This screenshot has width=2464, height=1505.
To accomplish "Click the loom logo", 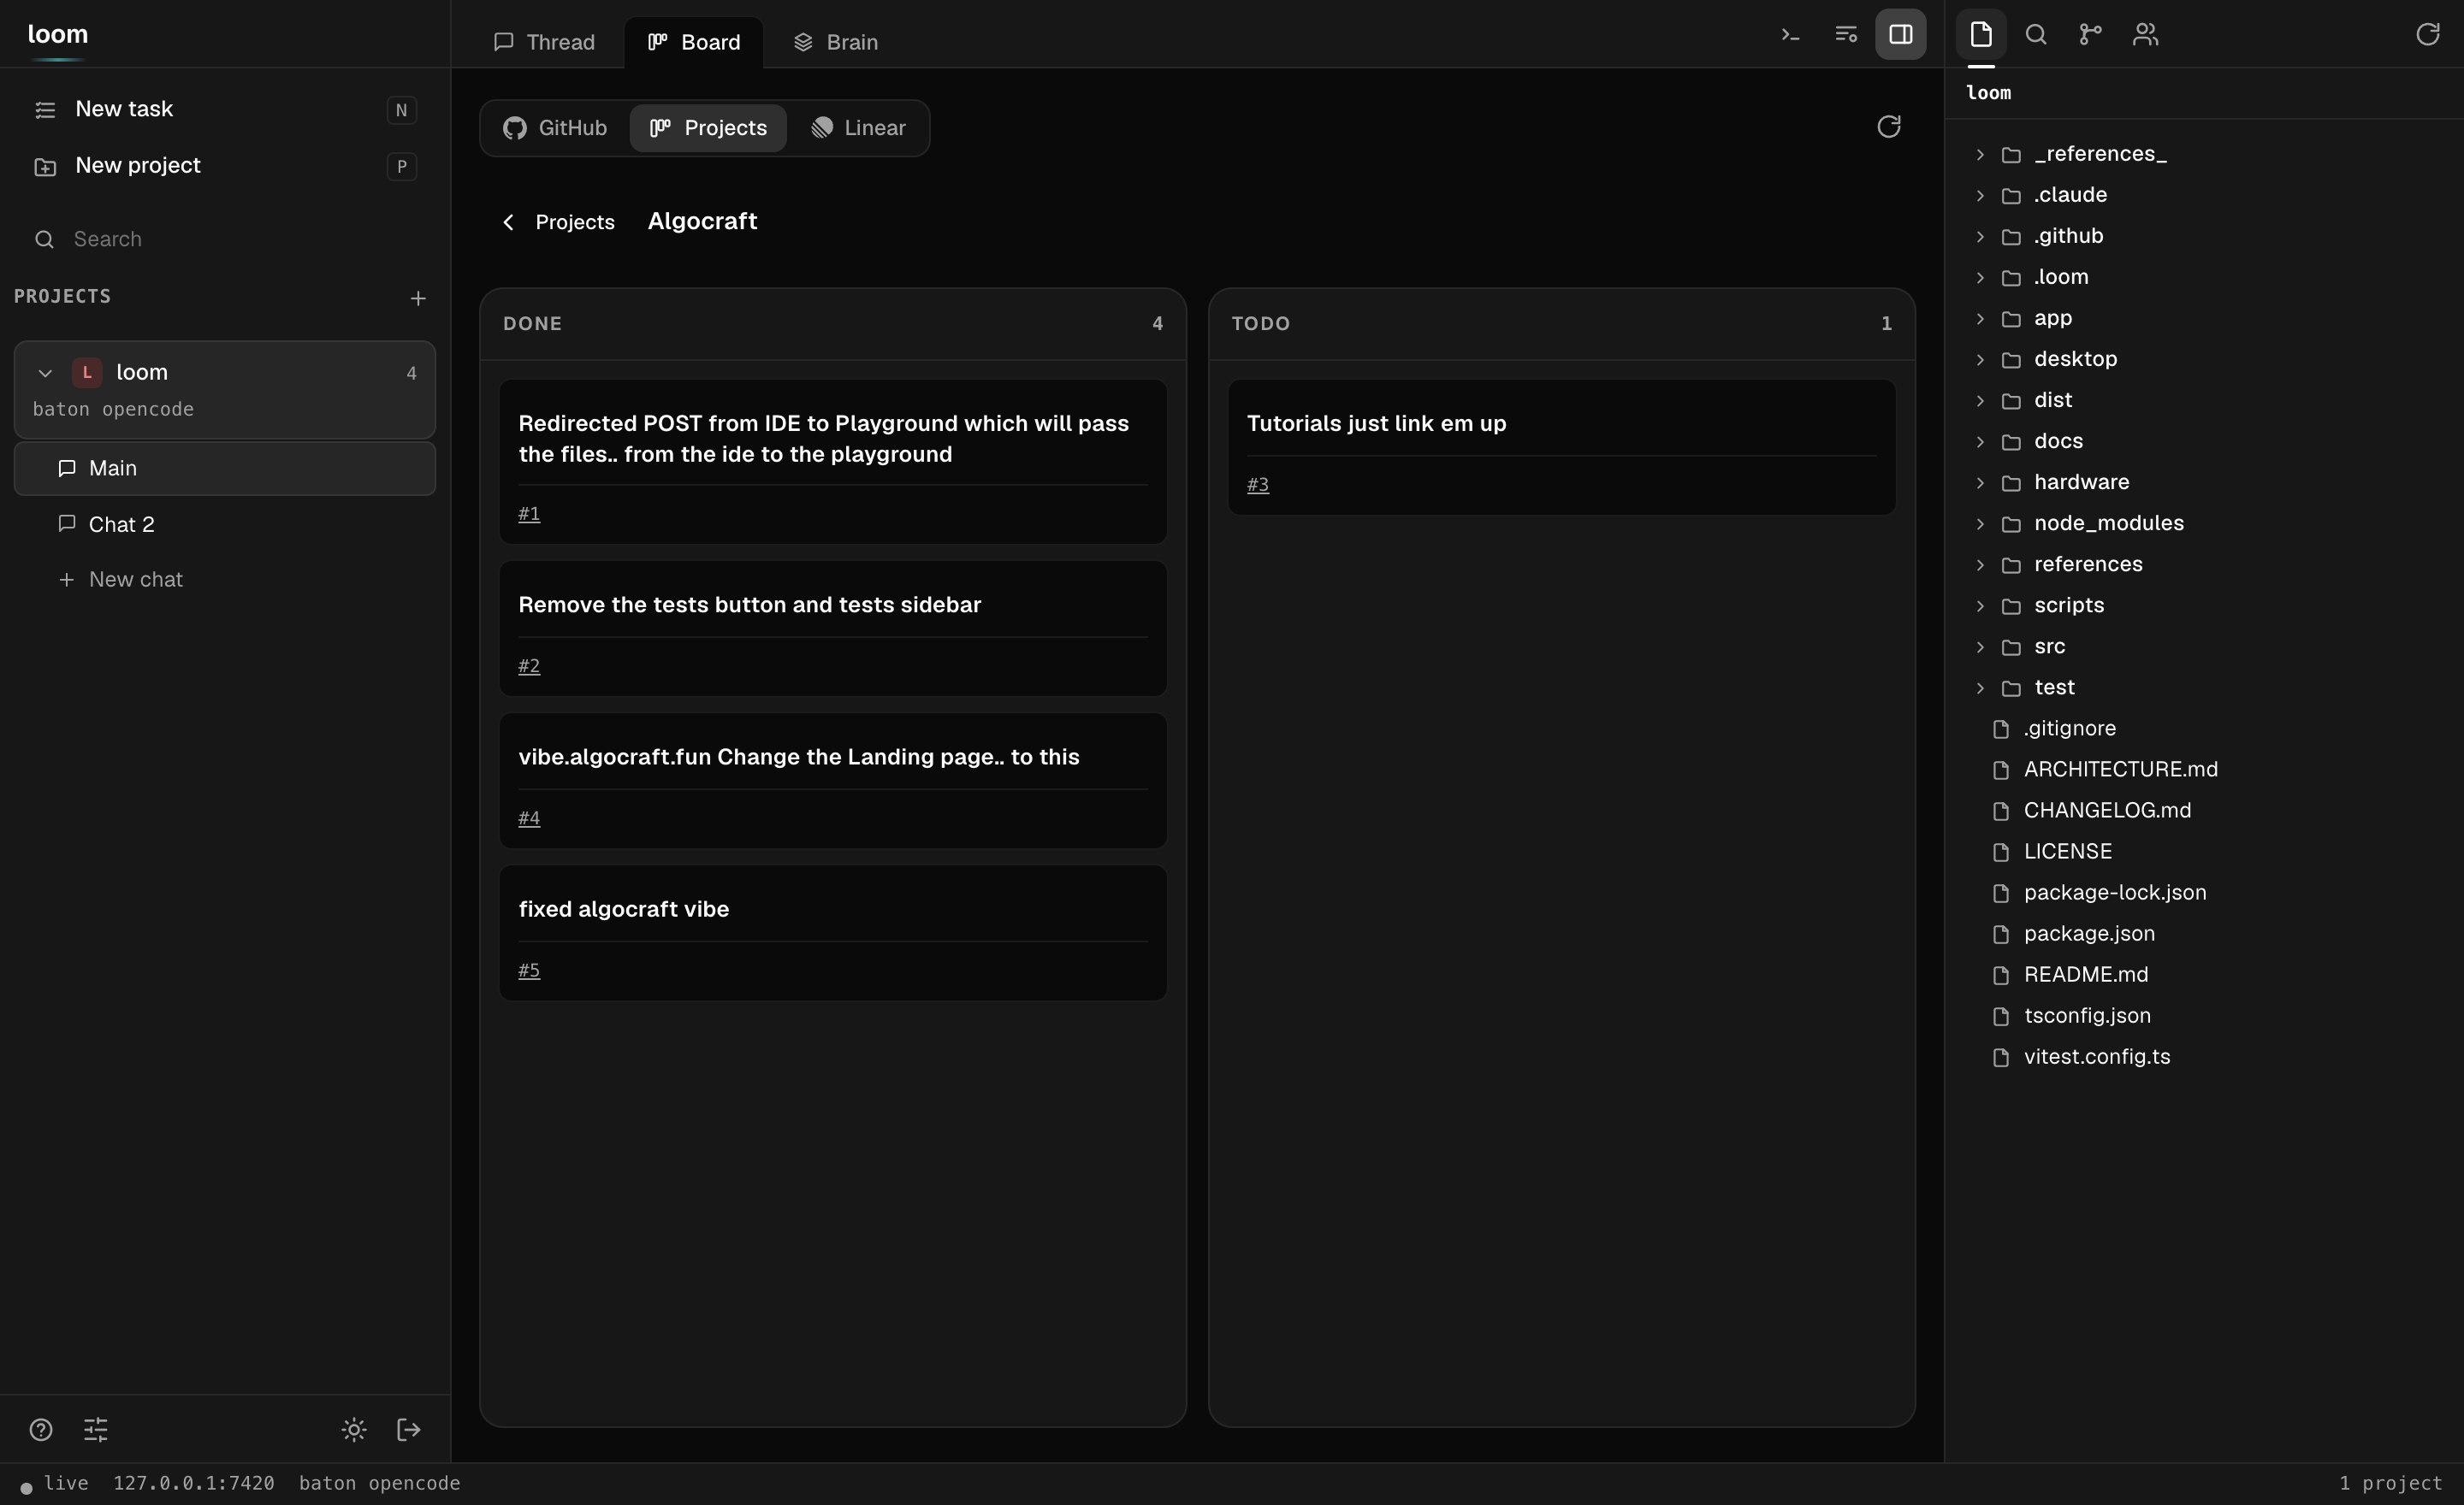I will tap(58, 34).
